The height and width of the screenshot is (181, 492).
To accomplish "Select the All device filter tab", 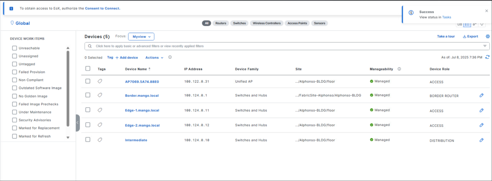I will pyautogui.click(x=206, y=23).
